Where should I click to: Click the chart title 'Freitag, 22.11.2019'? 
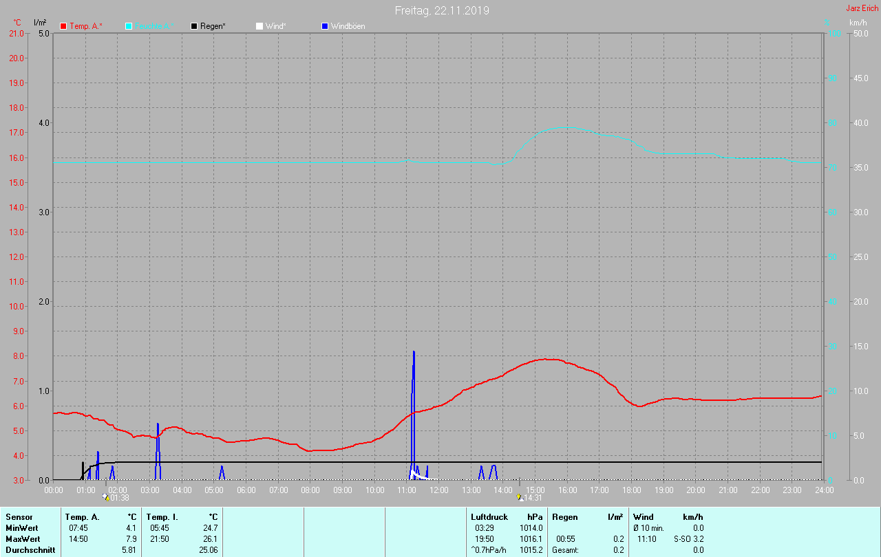[441, 10]
